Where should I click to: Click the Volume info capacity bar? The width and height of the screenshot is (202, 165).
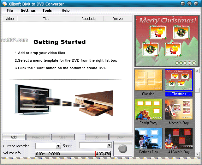tap(73, 154)
